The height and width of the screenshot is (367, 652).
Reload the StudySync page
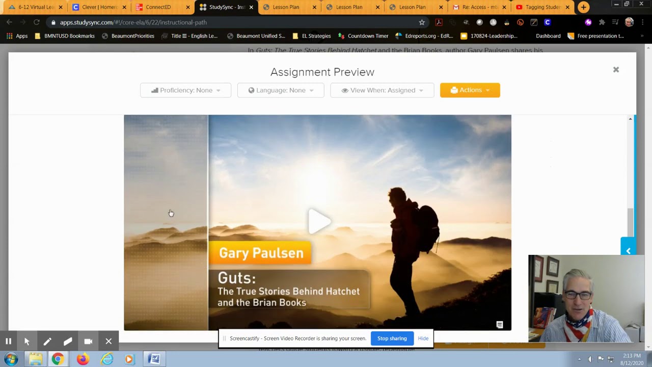37,22
